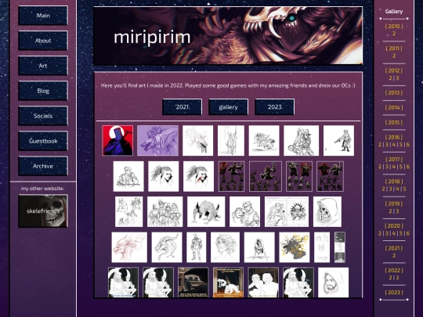The image size is (423, 317).
Task: Visit the skelefriends website banner
Action: (43, 211)
